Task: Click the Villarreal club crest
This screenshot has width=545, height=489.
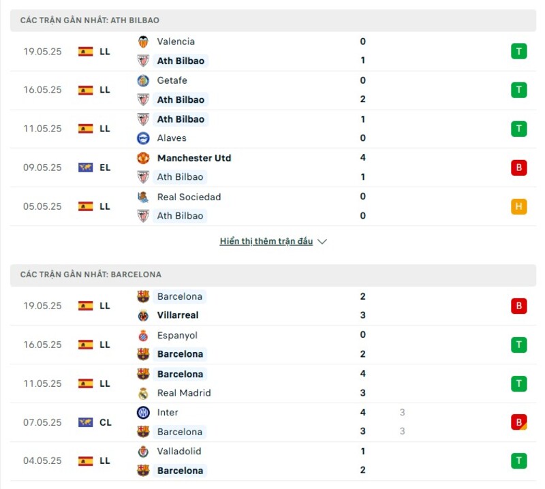Action: click(x=143, y=315)
